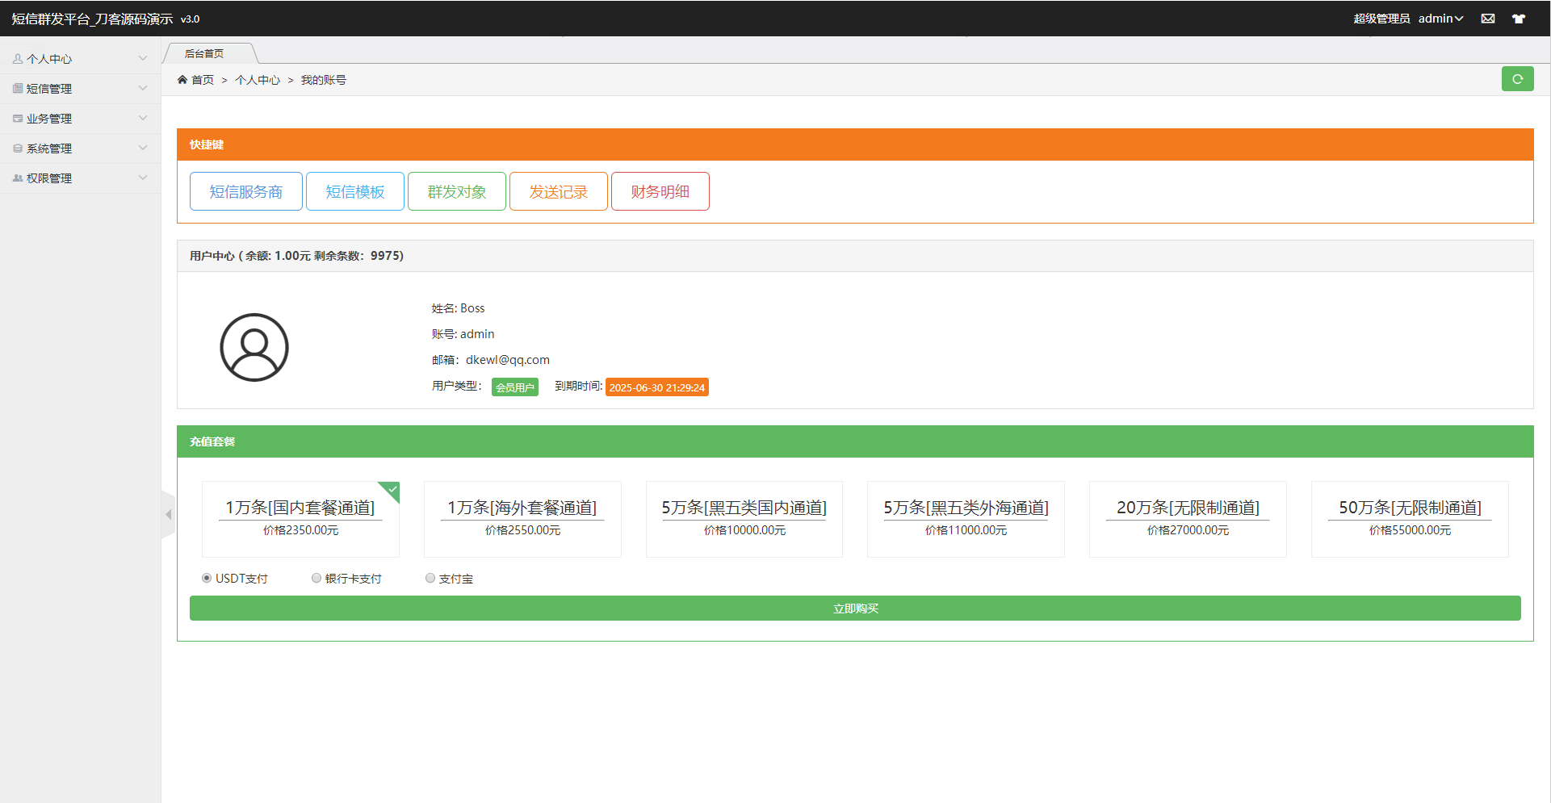Click the refresh icon on the breadcrumb bar
Image resolution: width=1551 pixels, height=803 pixels.
click(x=1518, y=78)
